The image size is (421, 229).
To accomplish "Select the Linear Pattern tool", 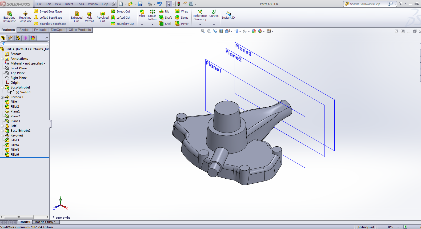I will click(x=152, y=15).
